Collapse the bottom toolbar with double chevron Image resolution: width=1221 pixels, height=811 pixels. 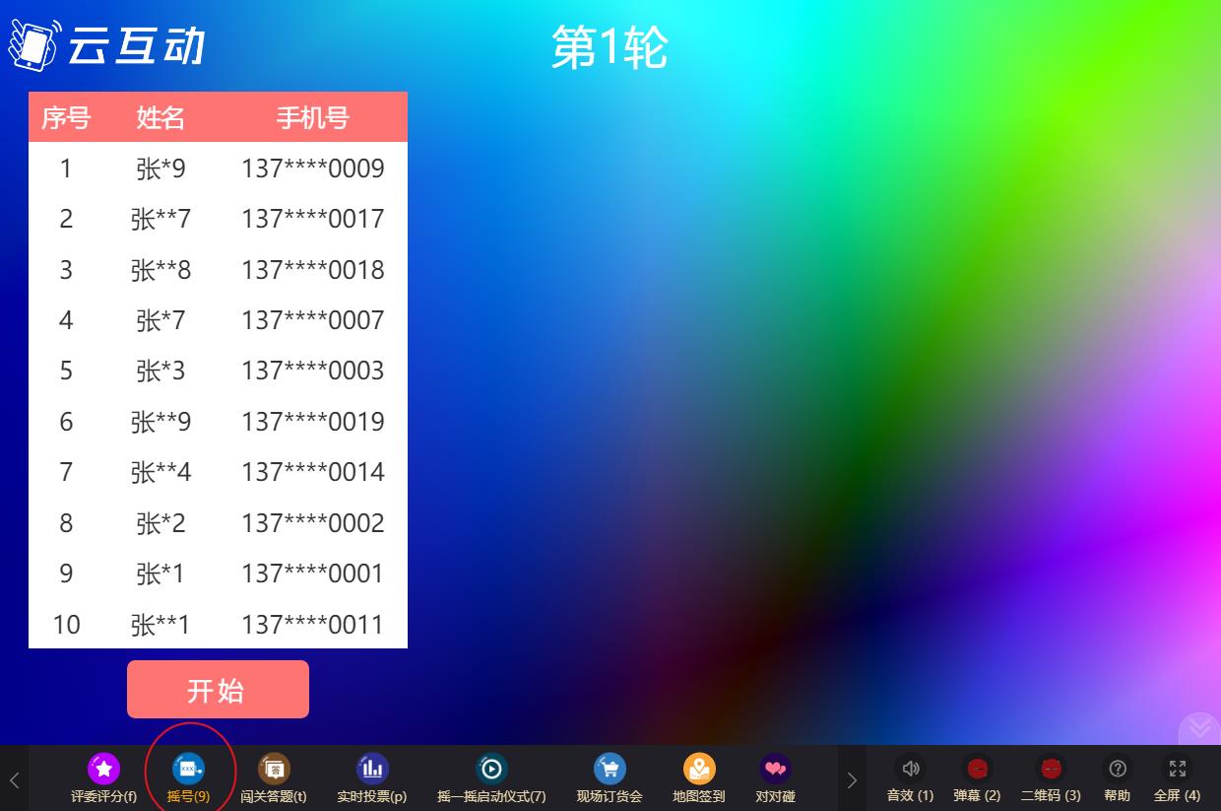tap(1199, 727)
